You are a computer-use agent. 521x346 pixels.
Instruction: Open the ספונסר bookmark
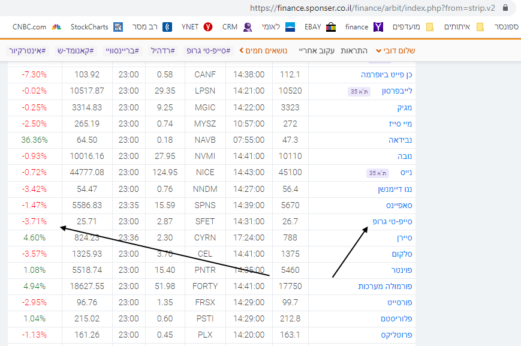pyautogui.click(x=507, y=27)
